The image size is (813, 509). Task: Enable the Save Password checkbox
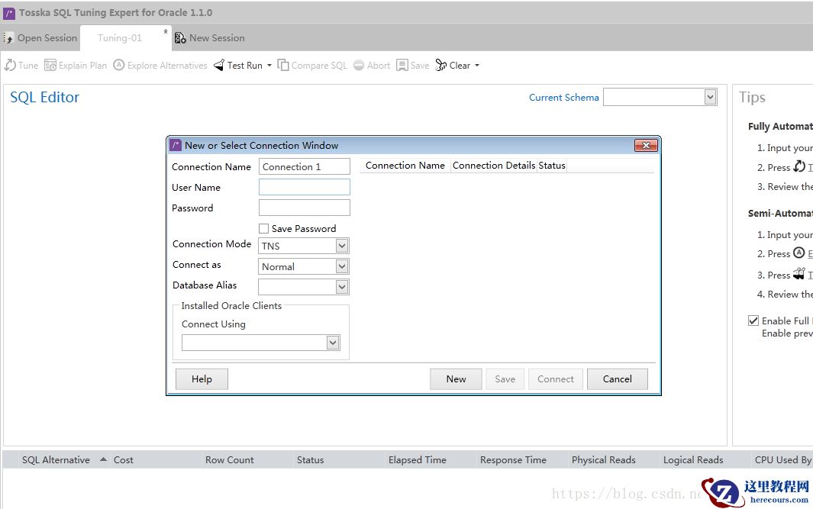[264, 228]
